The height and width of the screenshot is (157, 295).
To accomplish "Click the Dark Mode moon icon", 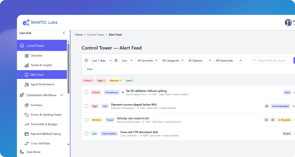I will tap(22, 152).
